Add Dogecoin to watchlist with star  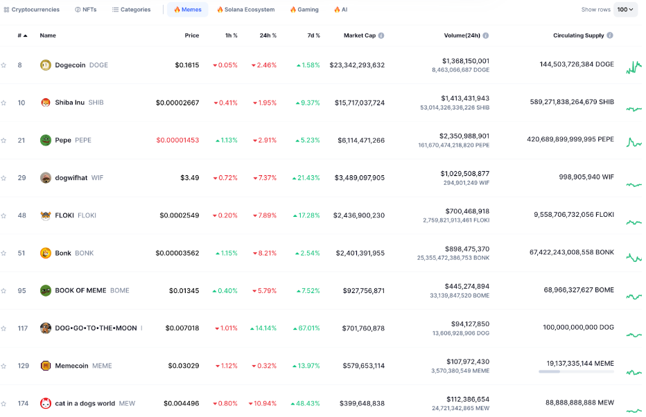(3, 65)
